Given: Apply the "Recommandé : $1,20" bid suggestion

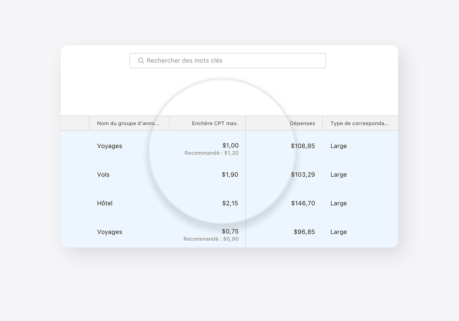Looking at the screenshot, I should pos(211,153).
